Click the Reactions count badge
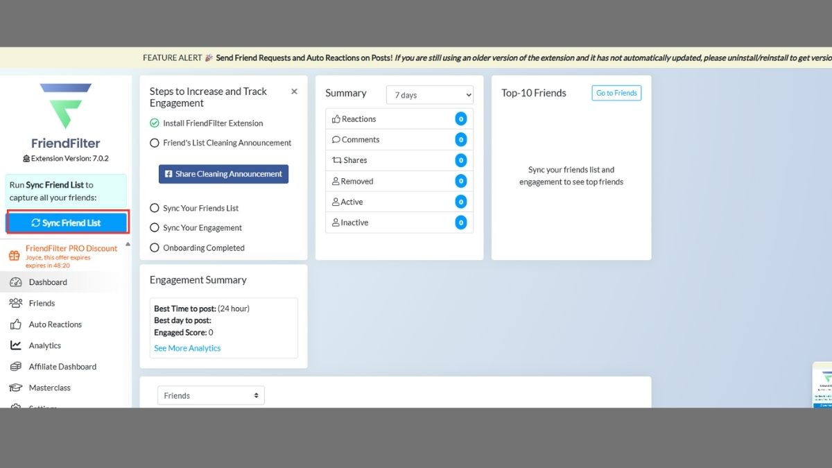This screenshot has height=468, width=832. [x=461, y=119]
